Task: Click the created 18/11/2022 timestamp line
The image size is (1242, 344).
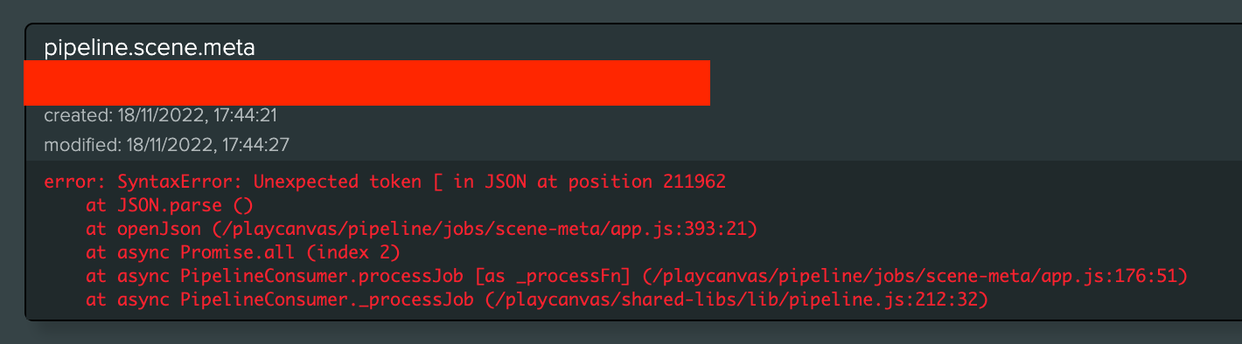Action: (161, 115)
